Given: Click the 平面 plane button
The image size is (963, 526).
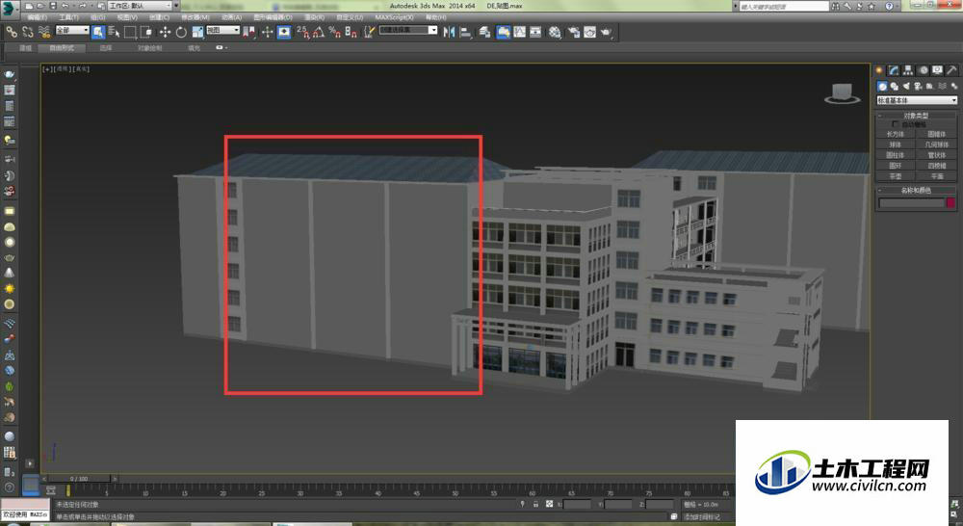Looking at the screenshot, I should tap(937, 175).
